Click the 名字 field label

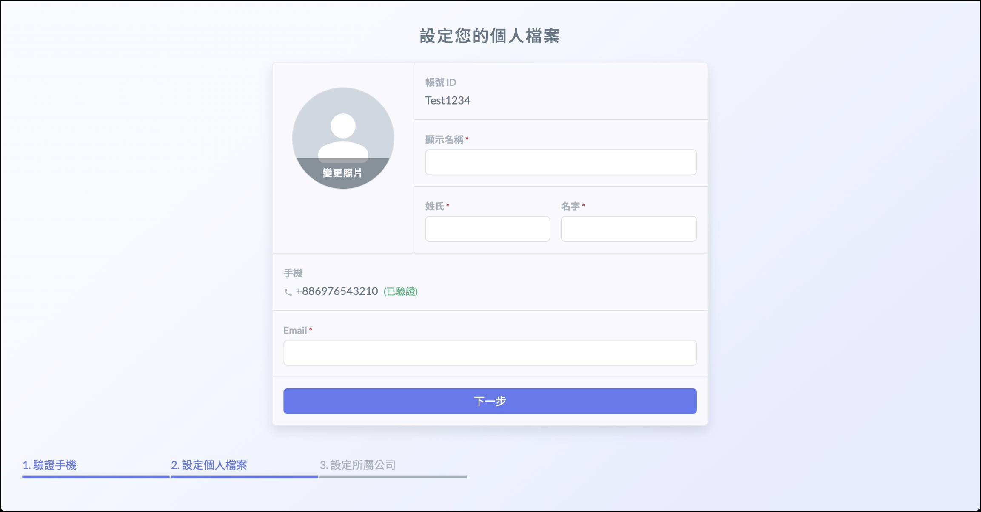click(x=570, y=206)
